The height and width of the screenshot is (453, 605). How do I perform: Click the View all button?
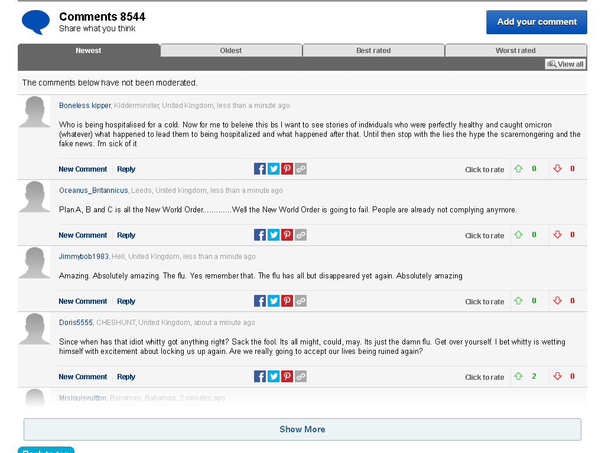[x=565, y=64]
